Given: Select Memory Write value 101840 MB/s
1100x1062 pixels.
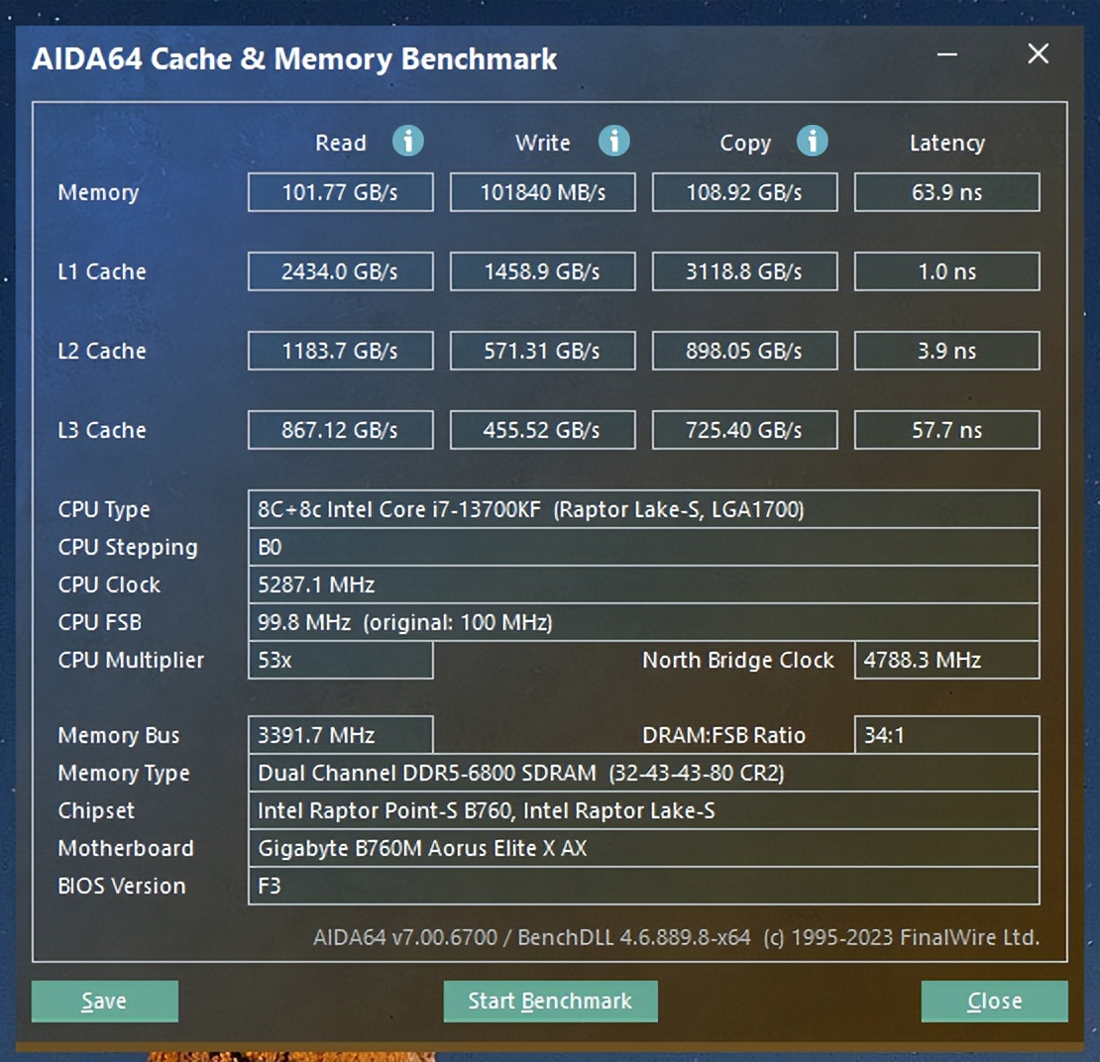Looking at the screenshot, I should click(x=543, y=192).
